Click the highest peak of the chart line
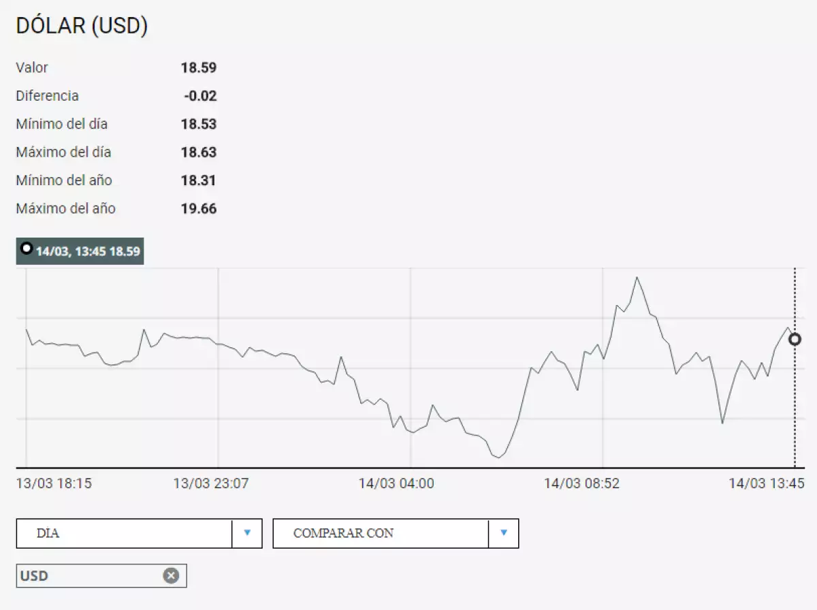 click(637, 277)
